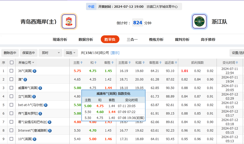Check the box for row 36*(英国)

tap(12, 71)
